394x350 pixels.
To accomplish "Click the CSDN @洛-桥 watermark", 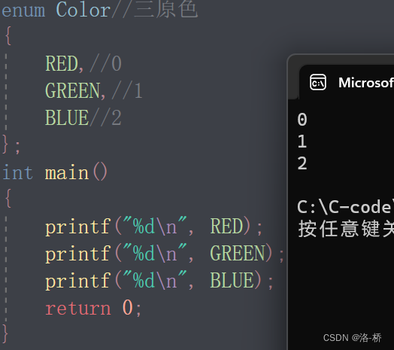I will pyautogui.click(x=353, y=338).
